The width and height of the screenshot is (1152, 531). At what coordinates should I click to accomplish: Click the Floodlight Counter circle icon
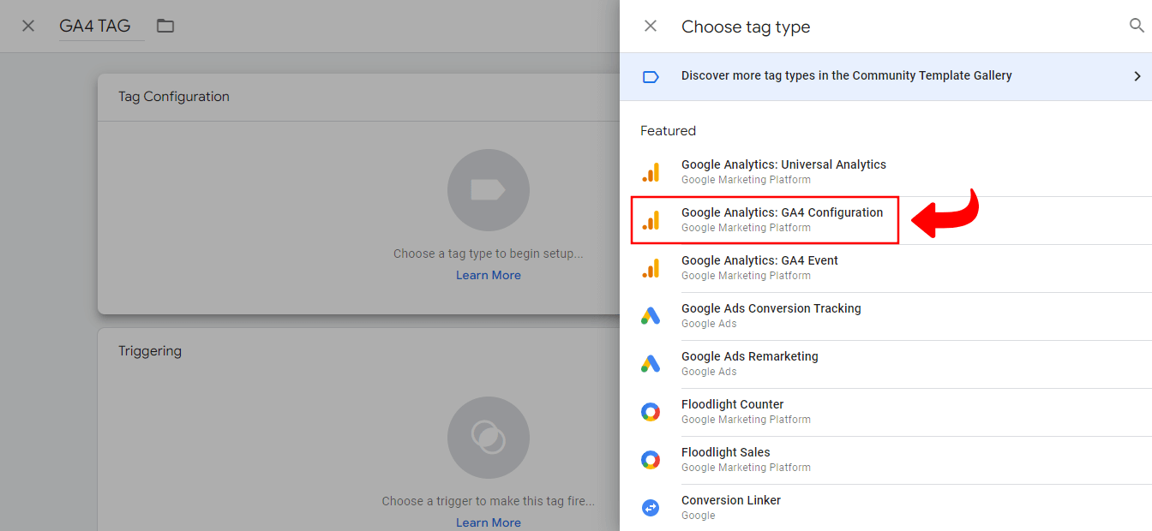tap(651, 411)
